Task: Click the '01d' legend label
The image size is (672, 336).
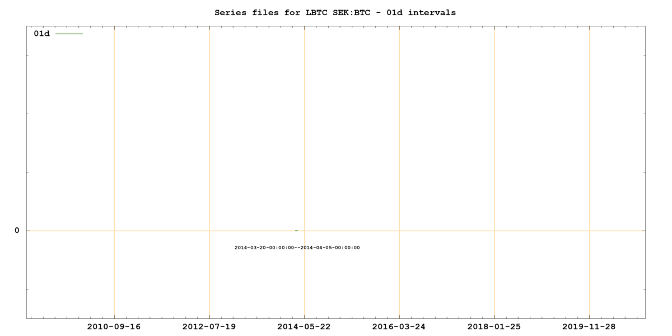Action: (x=42, y=34)
